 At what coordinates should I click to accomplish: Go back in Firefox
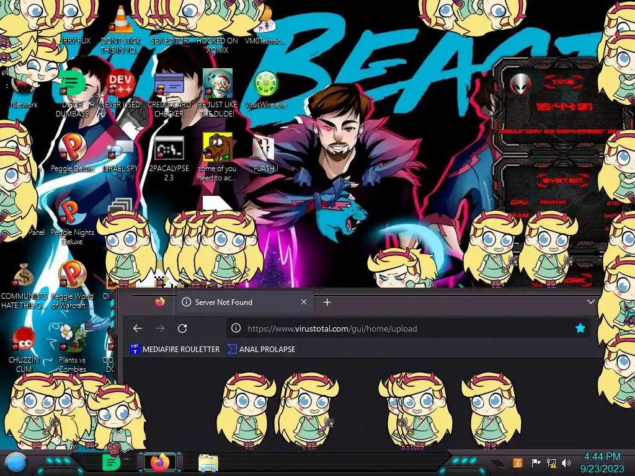tap(138, 328)
